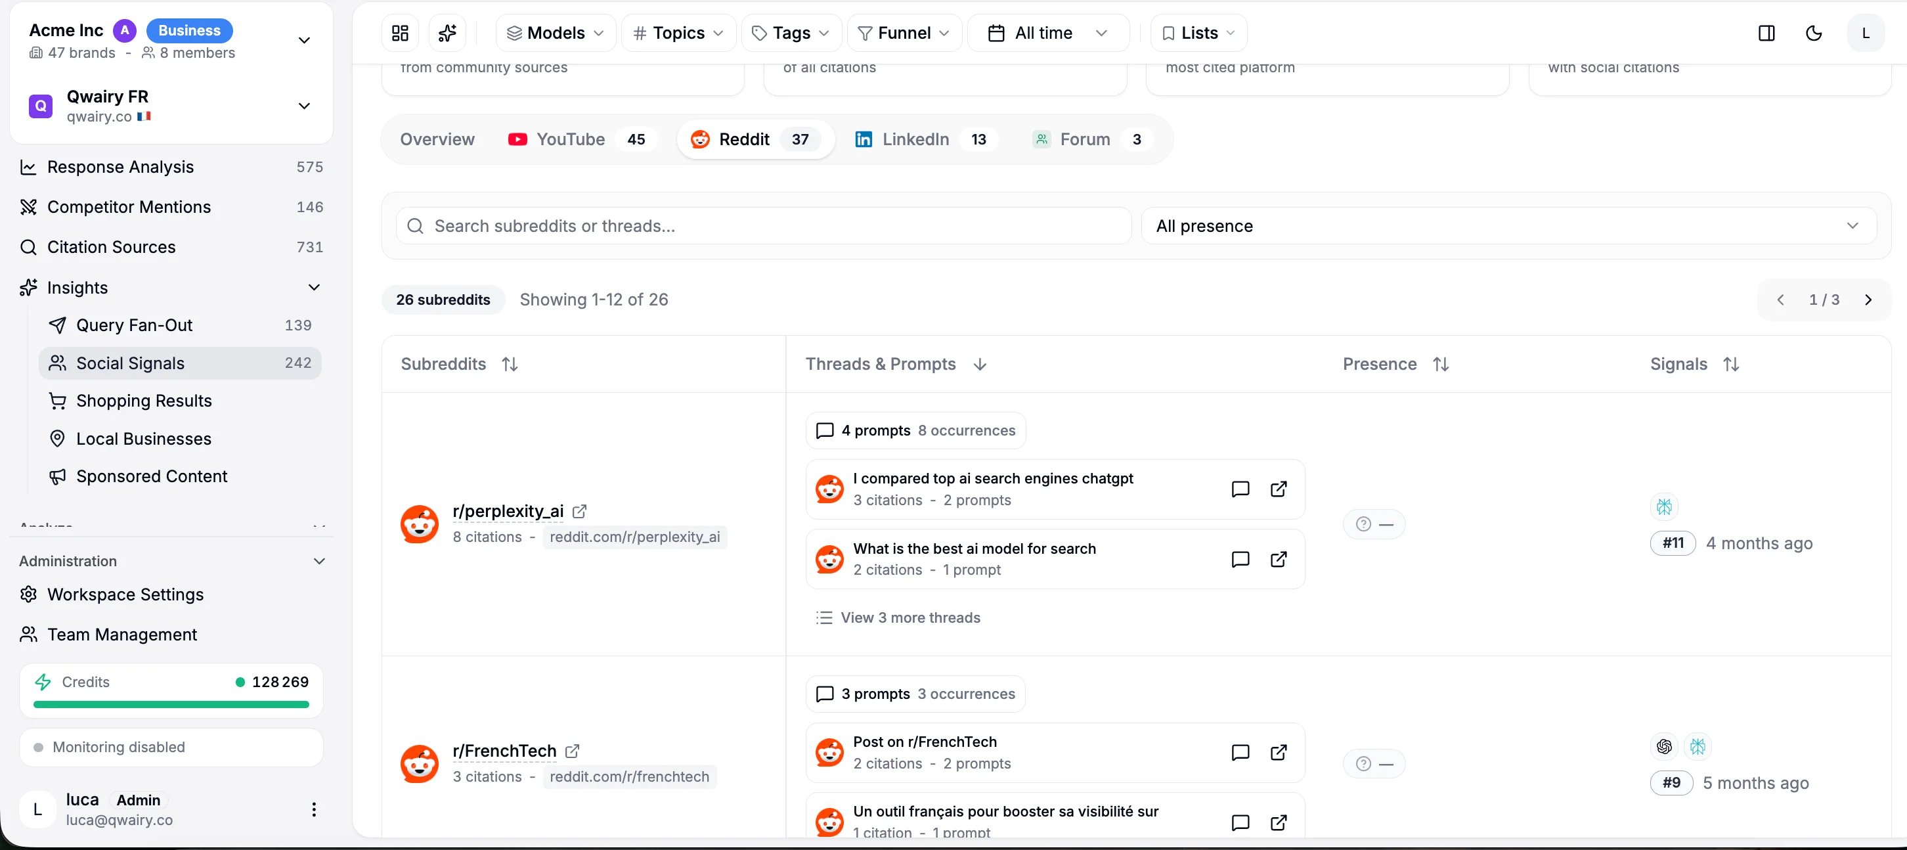Open Social Signals page

click(180, 363)
